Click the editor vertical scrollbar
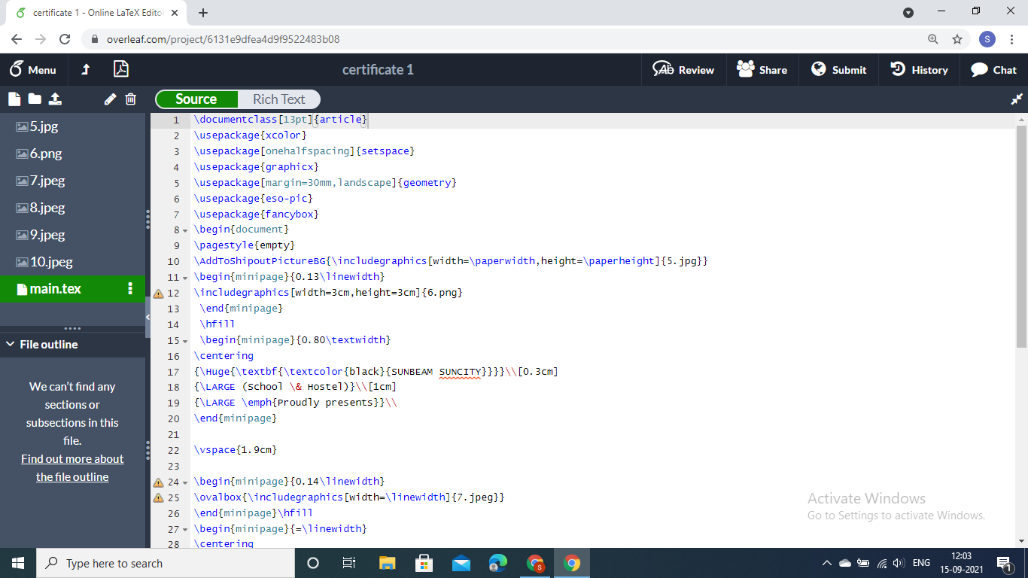The height and width of the screenshot is (578, 1028). click(x=1021, y=237)
